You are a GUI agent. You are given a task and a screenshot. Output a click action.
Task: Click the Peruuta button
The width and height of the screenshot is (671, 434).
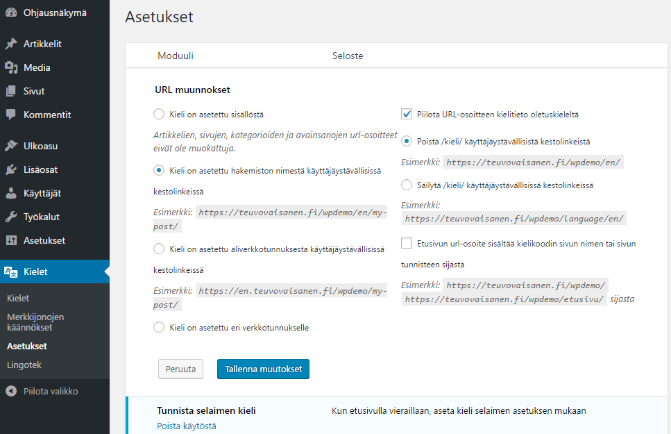coord(180,369)
